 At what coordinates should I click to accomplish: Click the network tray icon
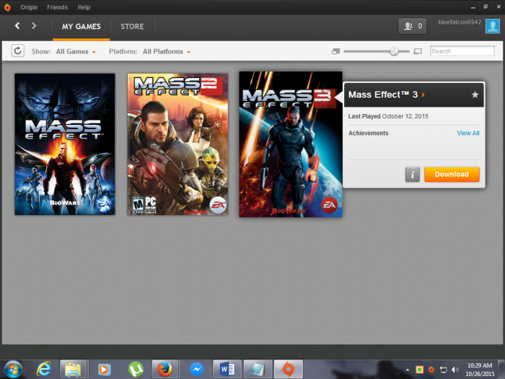coord(443,370)
